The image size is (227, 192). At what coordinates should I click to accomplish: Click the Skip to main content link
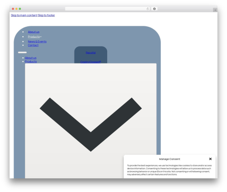tap(24, 15)
